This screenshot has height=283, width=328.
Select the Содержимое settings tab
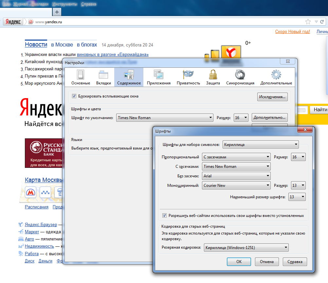pos(129,77)
